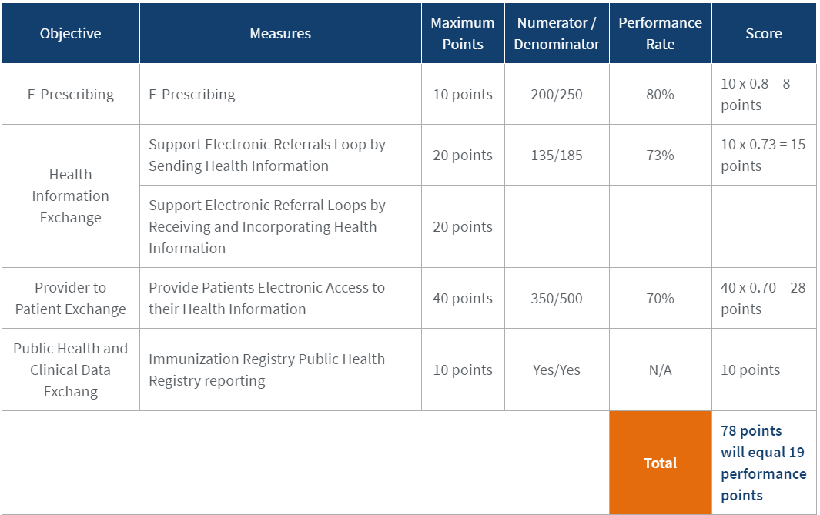The image size is (820, 515).
Task: Click the Numerator / Denominator header
Action: [557, 33]
